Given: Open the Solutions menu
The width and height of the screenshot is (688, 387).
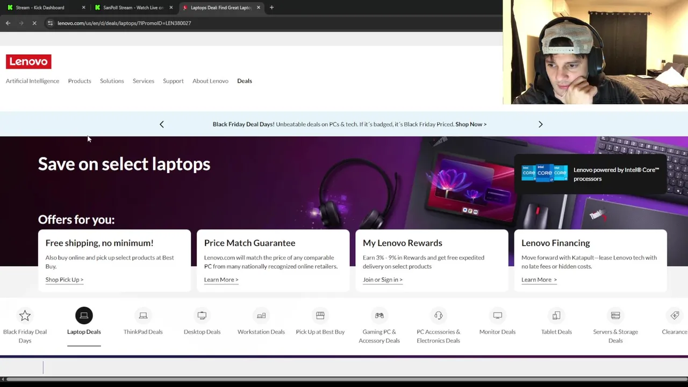Looking at the screenshot, I should pos(112,81).
